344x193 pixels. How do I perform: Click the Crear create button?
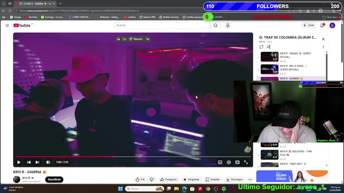[x=309, y=25]
